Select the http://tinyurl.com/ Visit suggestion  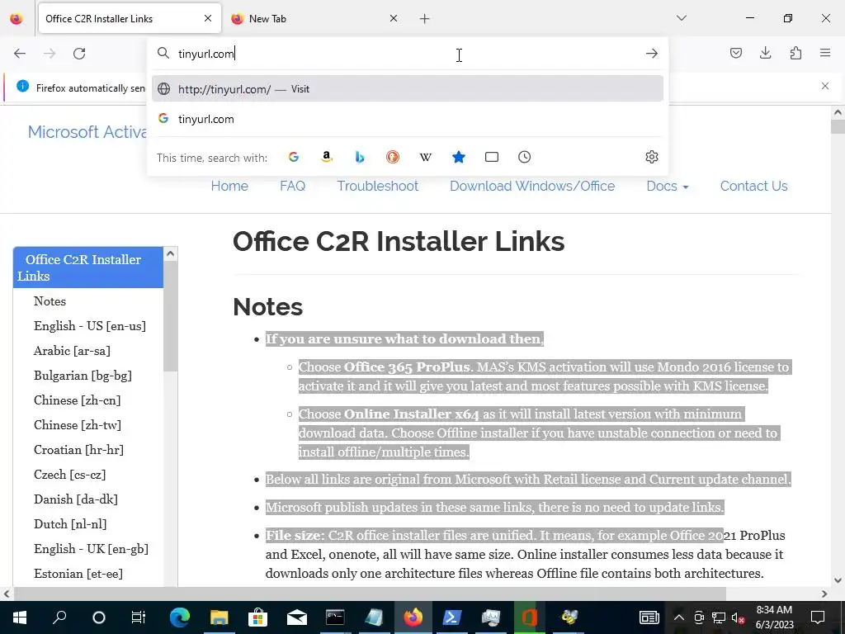[x=408, y=89]
